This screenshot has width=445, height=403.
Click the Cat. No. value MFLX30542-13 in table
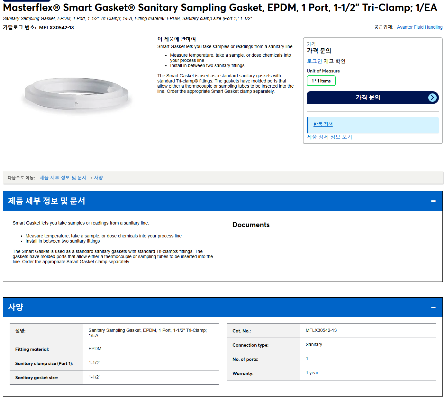pos(321,331)
